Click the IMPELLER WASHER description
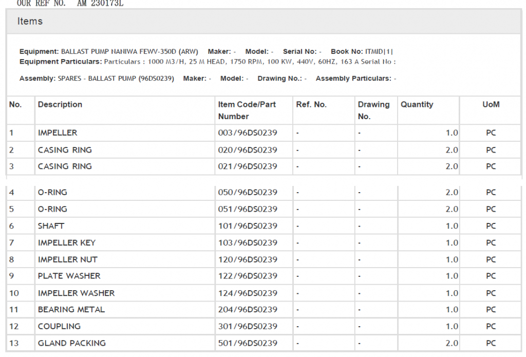Viewport: 526px width, 357px height. coord(76,293)
